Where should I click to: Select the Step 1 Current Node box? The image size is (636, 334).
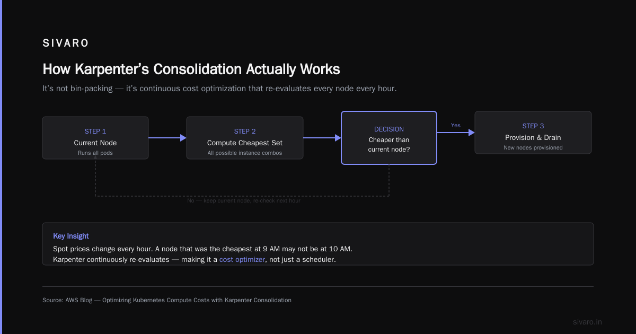tap(95, 138)
